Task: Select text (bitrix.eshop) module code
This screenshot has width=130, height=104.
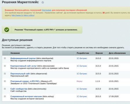Action: [48, 97]
